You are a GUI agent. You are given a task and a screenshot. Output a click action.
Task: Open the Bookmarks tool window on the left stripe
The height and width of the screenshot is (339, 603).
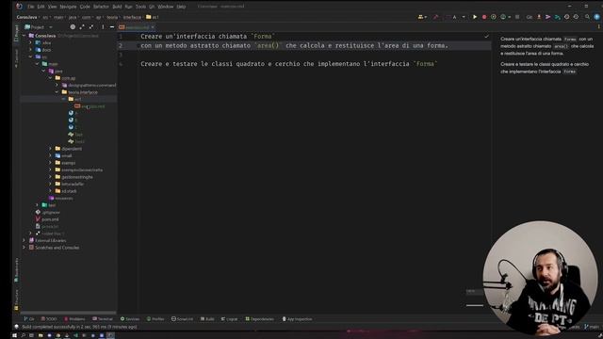16,270
